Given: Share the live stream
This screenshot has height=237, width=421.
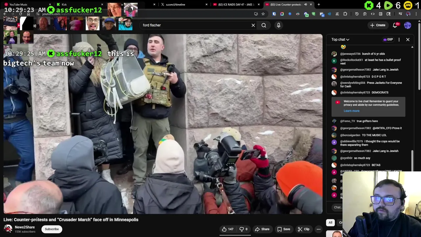Looking at the screenshot, I should coord(262,229).
